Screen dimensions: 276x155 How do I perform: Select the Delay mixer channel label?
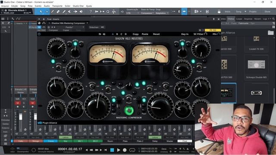(155, 141)
